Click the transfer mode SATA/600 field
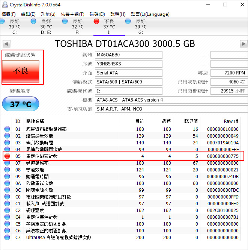 (x=129, y=82)
